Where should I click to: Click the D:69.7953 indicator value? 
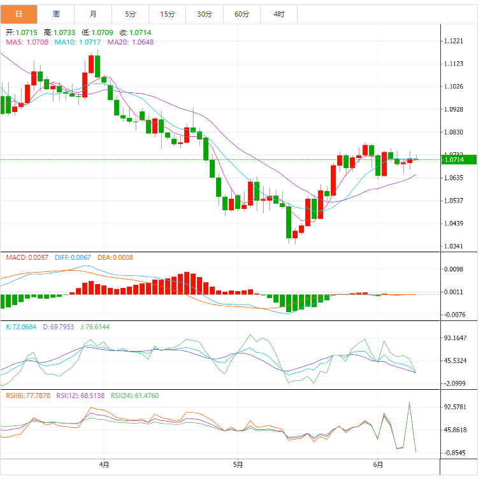click(58, 327)
